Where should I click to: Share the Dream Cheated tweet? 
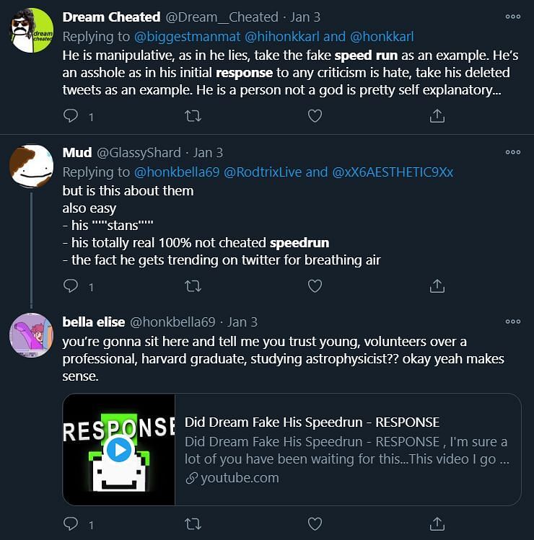(x=437, y=116)
